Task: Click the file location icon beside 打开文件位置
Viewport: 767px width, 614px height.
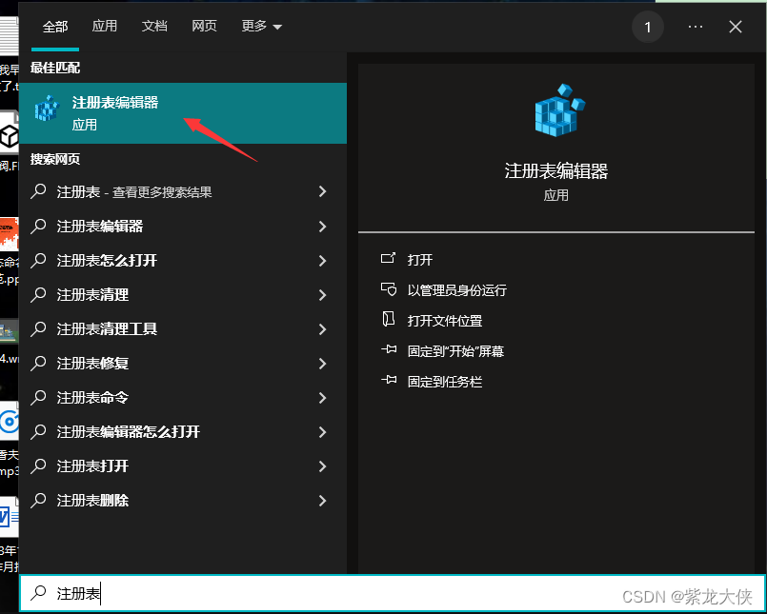Action: [388, 320]
